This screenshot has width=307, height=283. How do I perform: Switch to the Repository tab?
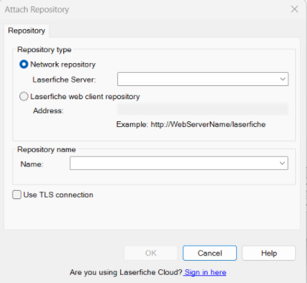[26, 31]
